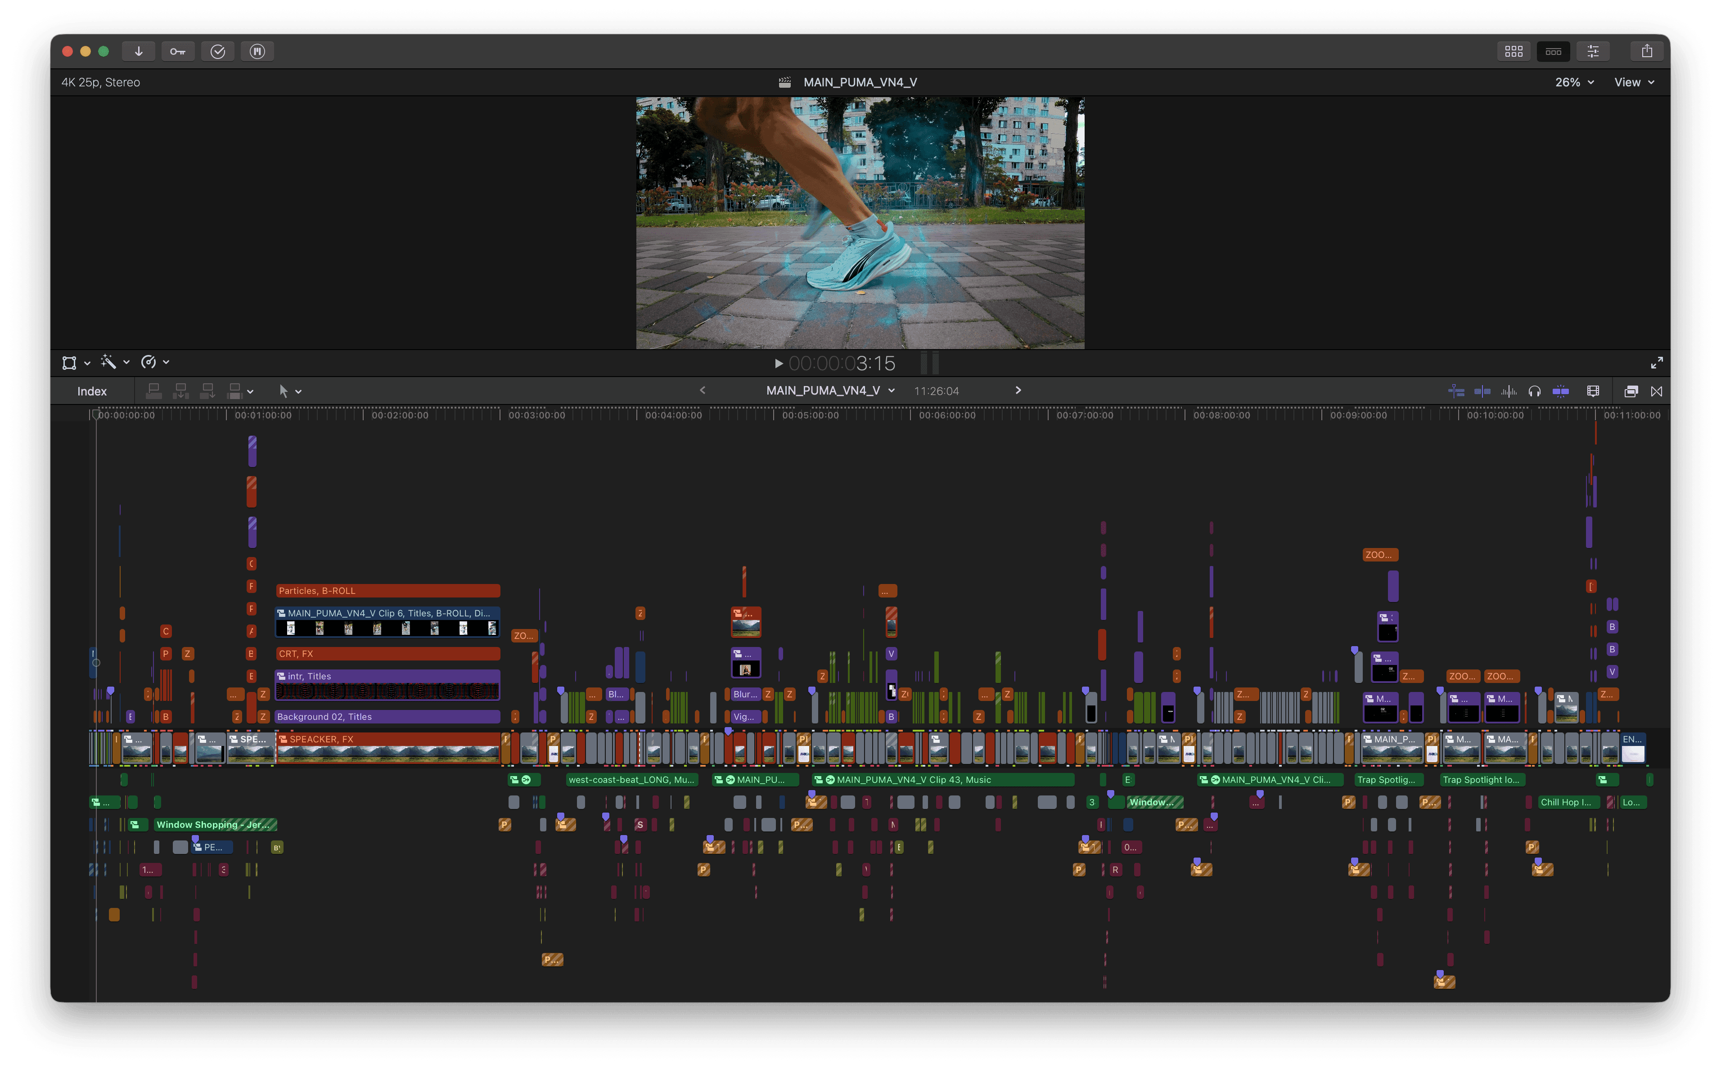The width and height of the screenshot is (1721, 1069).
Task: Open Background Tasks checkmark icon
Action: click(x=218, y=51)
